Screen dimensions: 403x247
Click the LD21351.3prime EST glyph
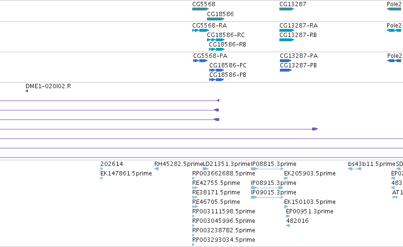point(206,169)
